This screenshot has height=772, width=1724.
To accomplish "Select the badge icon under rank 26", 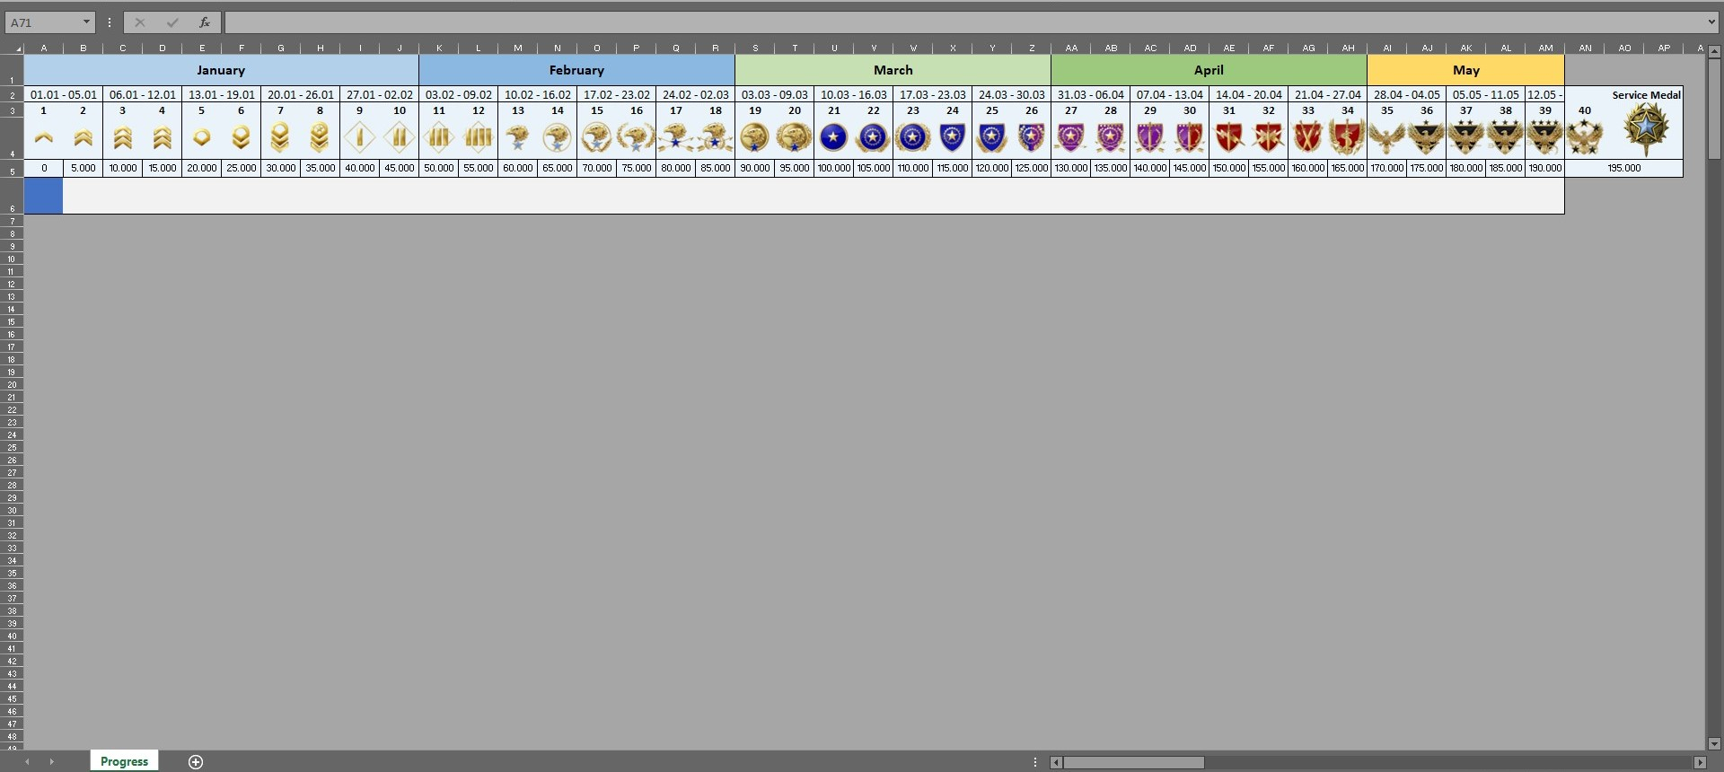I will pyautogui.click(x=1031, y=137).
